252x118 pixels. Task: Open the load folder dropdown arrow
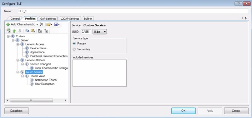(52, 24)
